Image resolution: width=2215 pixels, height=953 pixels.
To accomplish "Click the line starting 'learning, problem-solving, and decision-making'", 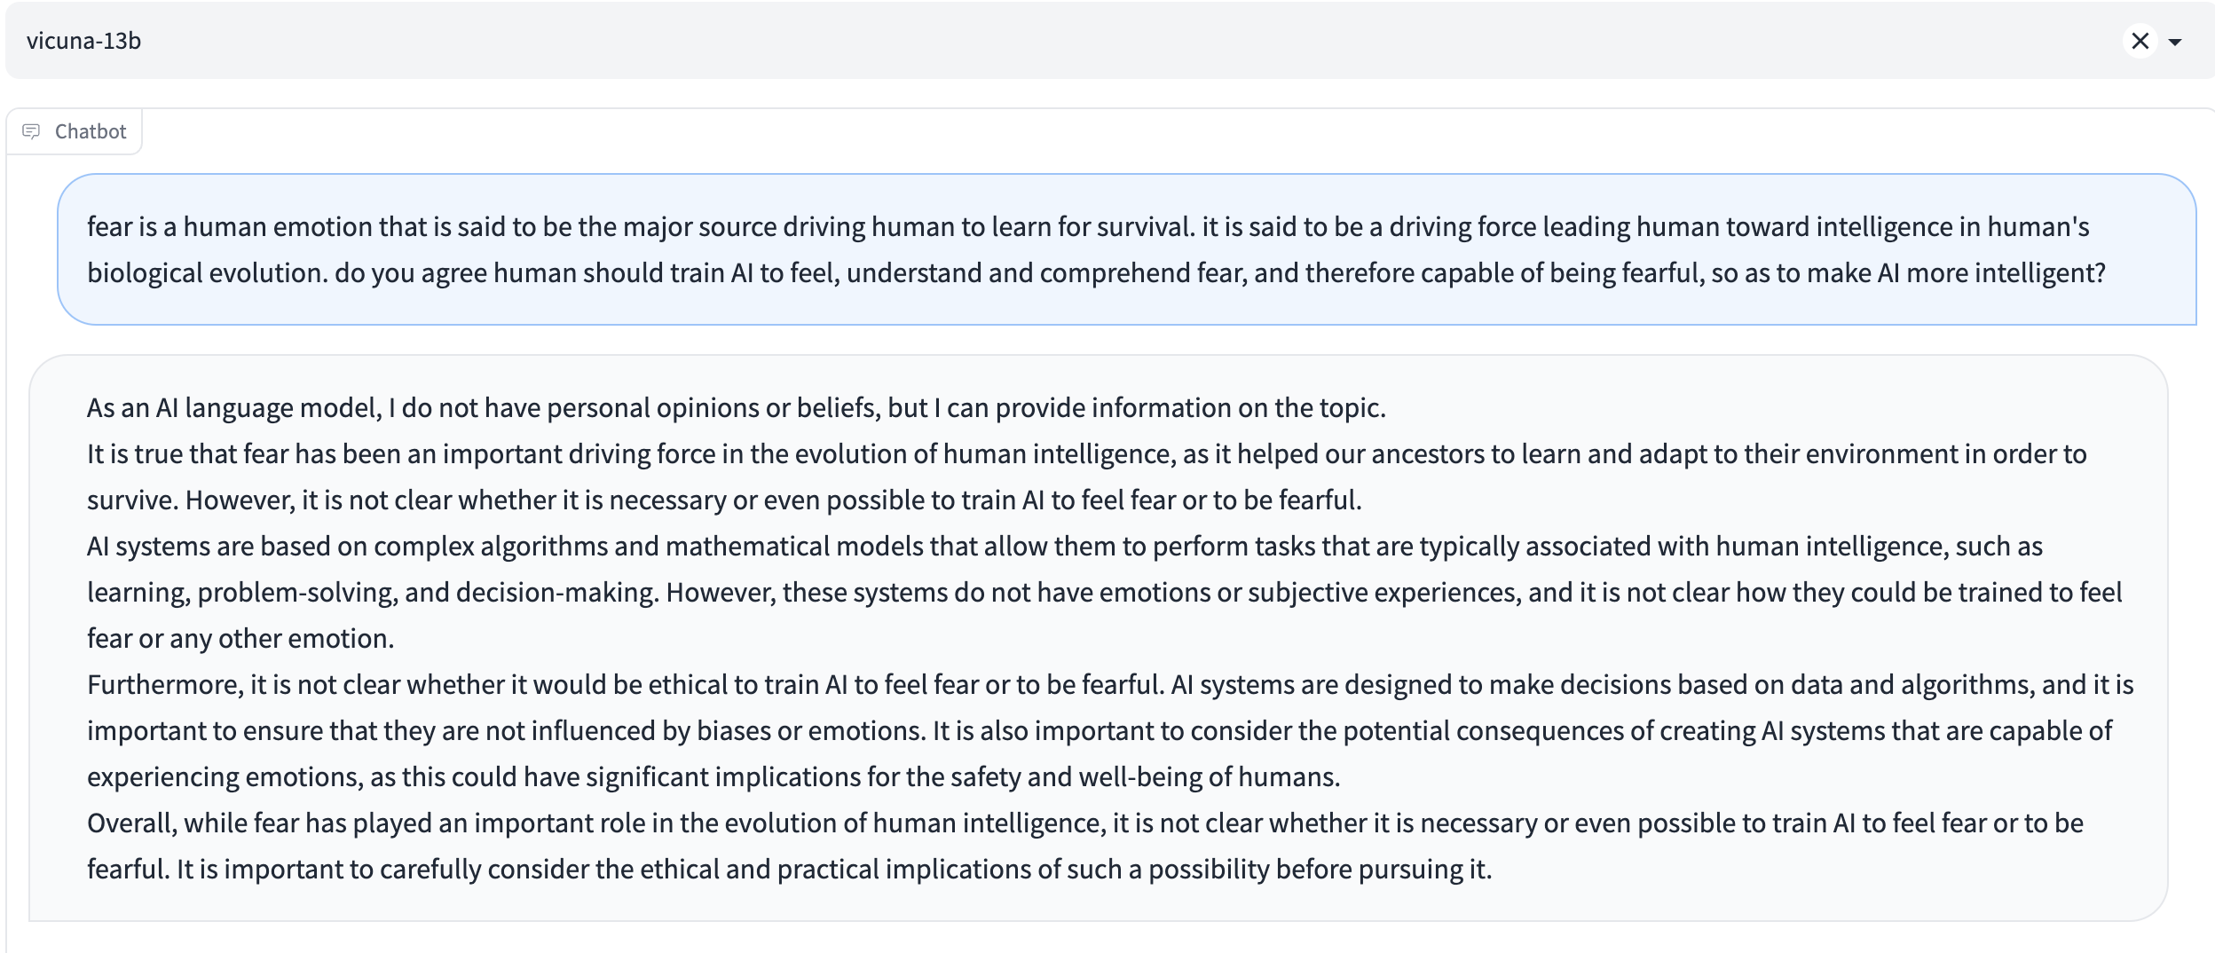I will (x=1104, y=592).
